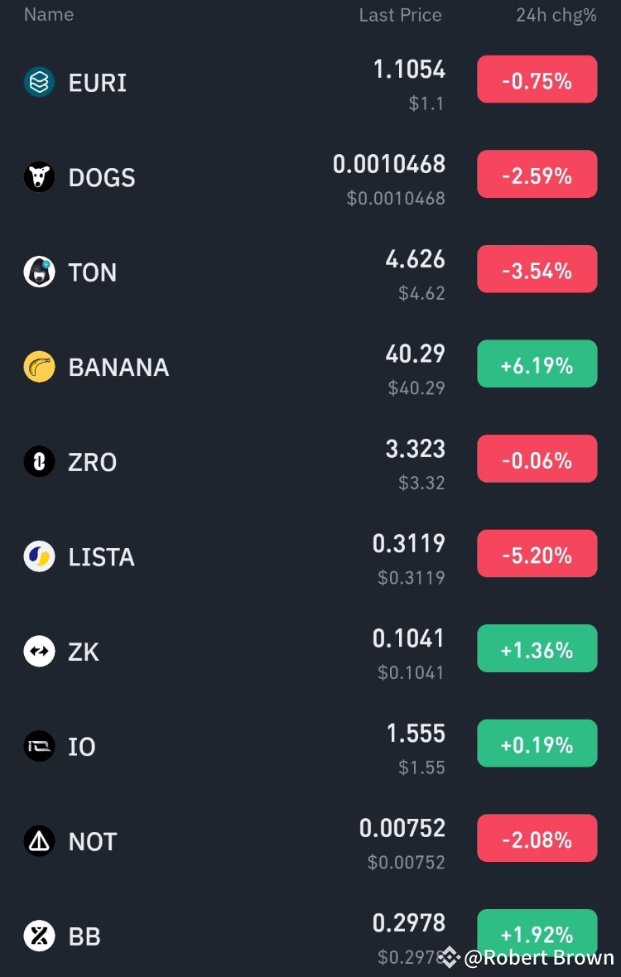Select the IO coin icon
This screenshot has height=977, width=621.
coord(39,746)
